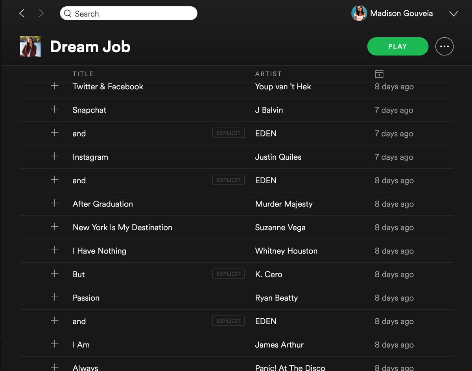Sort by date added calendar icon

[379, 74]
